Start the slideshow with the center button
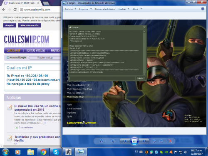 click(x=134, y=141)
